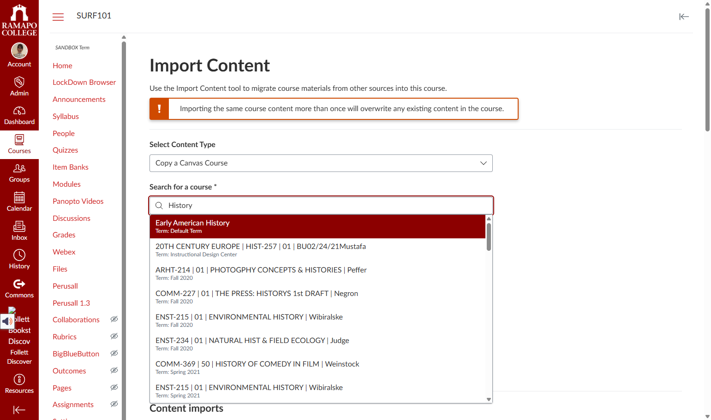Screen dimensions: 711x420
Task: Open Follett Discover link
Action: tap(19, 357)
